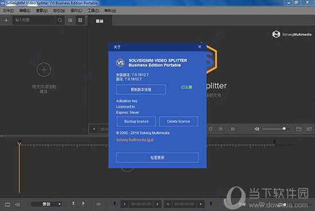This screenshot has height=211, width=315.
Task: Select the 回放 playback tab
Action: pyautogui.click(x=100, y=21)
